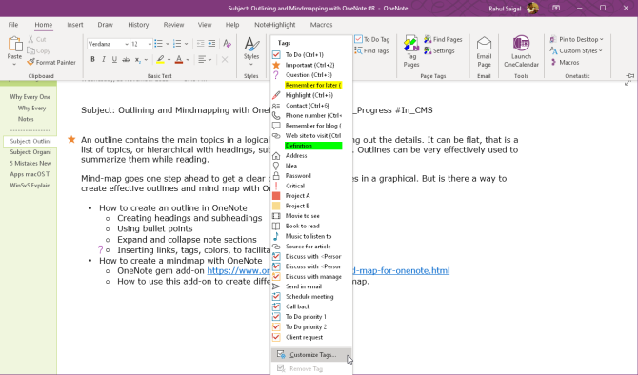Pick the Contact tag
Viewport: 638px width, 375px height.
[308, 106]
